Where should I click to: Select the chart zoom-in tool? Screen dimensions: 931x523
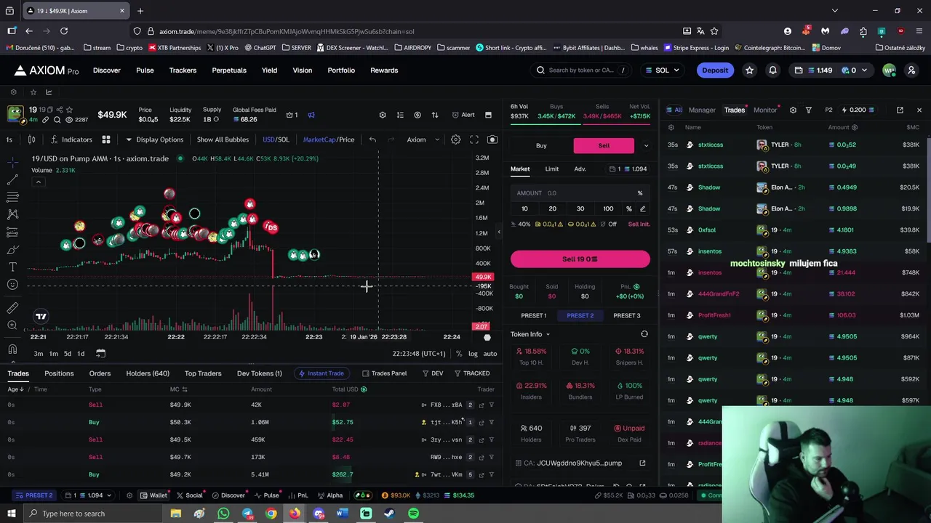click(12, 325)
